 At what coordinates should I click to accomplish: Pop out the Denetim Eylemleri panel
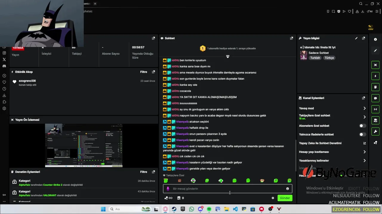pyautogui.click(x=153, y=172)
